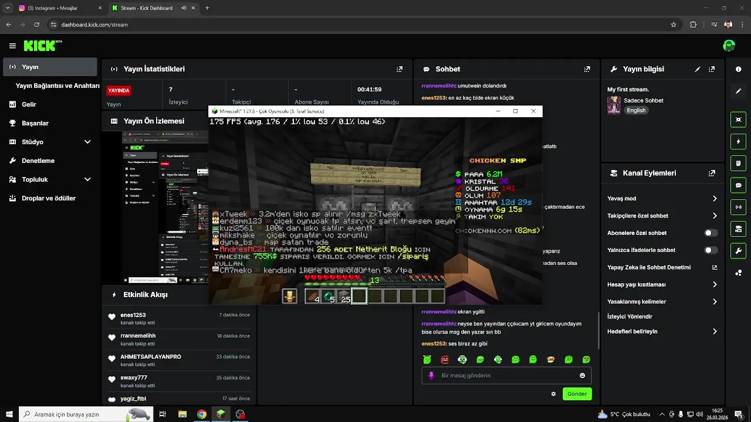Click the green Gönder button

click(577, 394)
